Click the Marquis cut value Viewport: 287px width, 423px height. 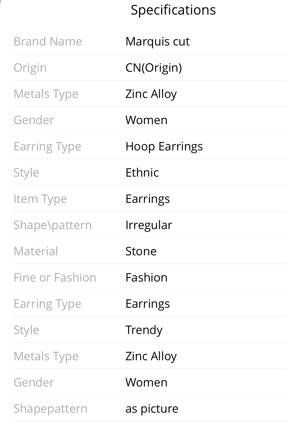tap(157, 41)
